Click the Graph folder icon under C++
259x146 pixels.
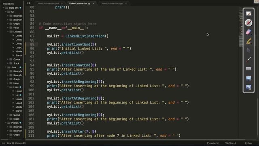click(11, 24)
